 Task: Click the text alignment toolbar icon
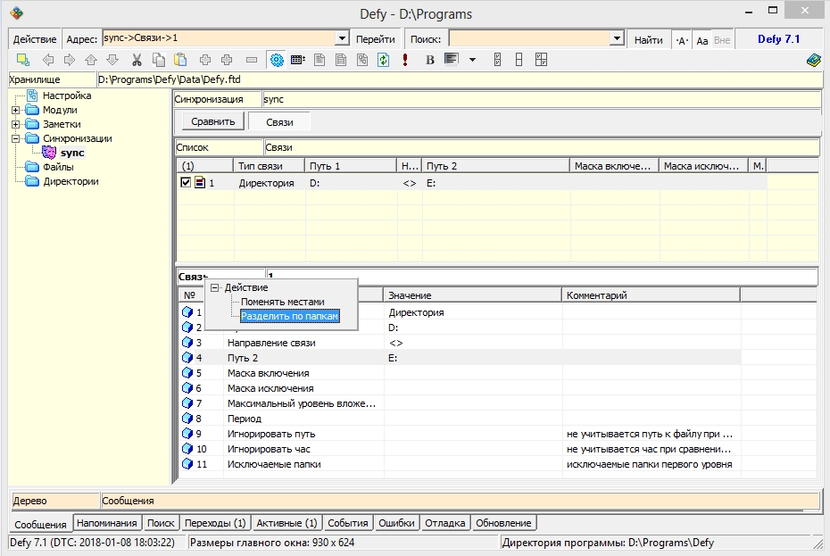click(451, 59)
